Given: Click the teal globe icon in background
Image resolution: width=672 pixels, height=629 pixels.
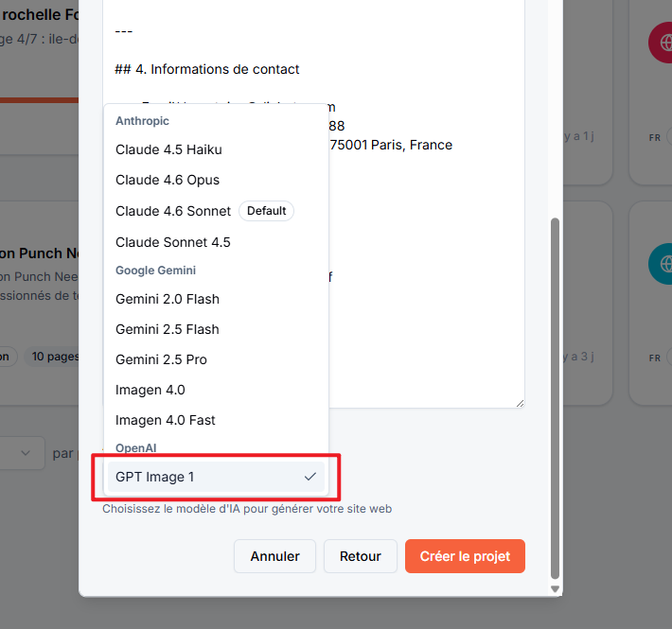Looking at the screenshot, I should [663, 264].
